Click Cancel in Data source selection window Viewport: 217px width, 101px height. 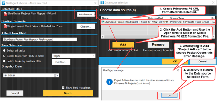click(202, 62)
